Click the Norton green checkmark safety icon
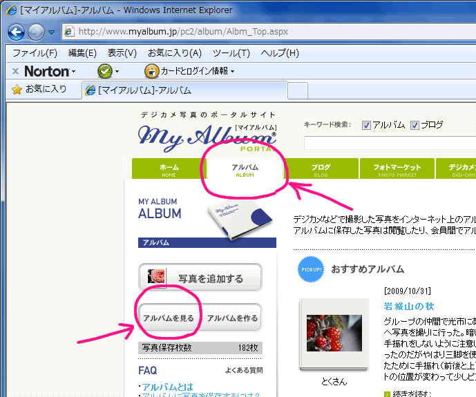 pyautogui.click(x=105, y=71)
